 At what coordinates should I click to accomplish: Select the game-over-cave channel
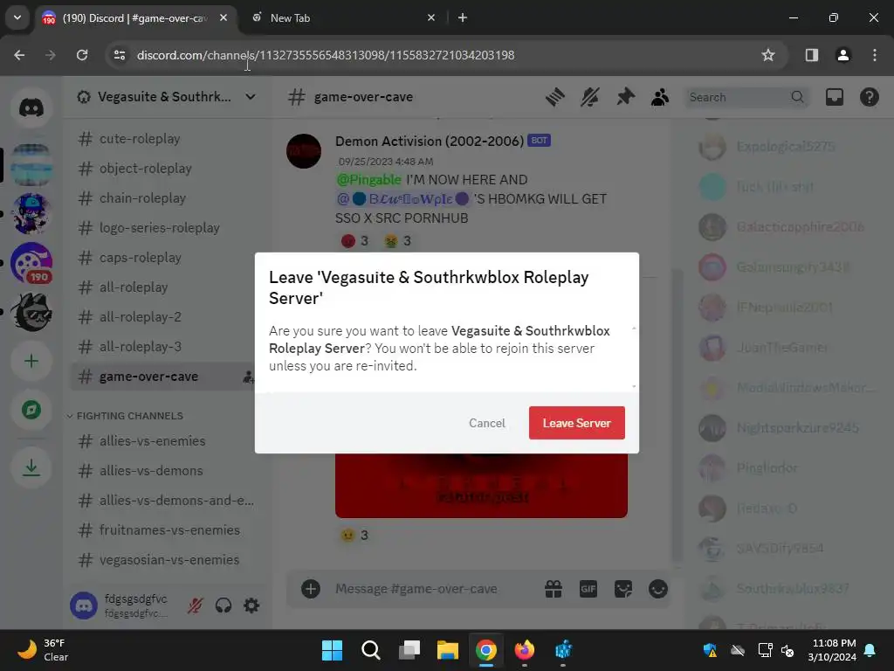point(148,377)
